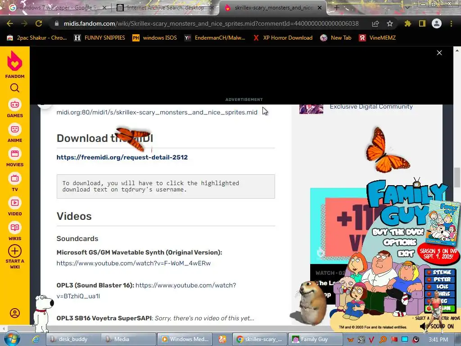Select the Peter character radio button

click(x=429, y=279)
